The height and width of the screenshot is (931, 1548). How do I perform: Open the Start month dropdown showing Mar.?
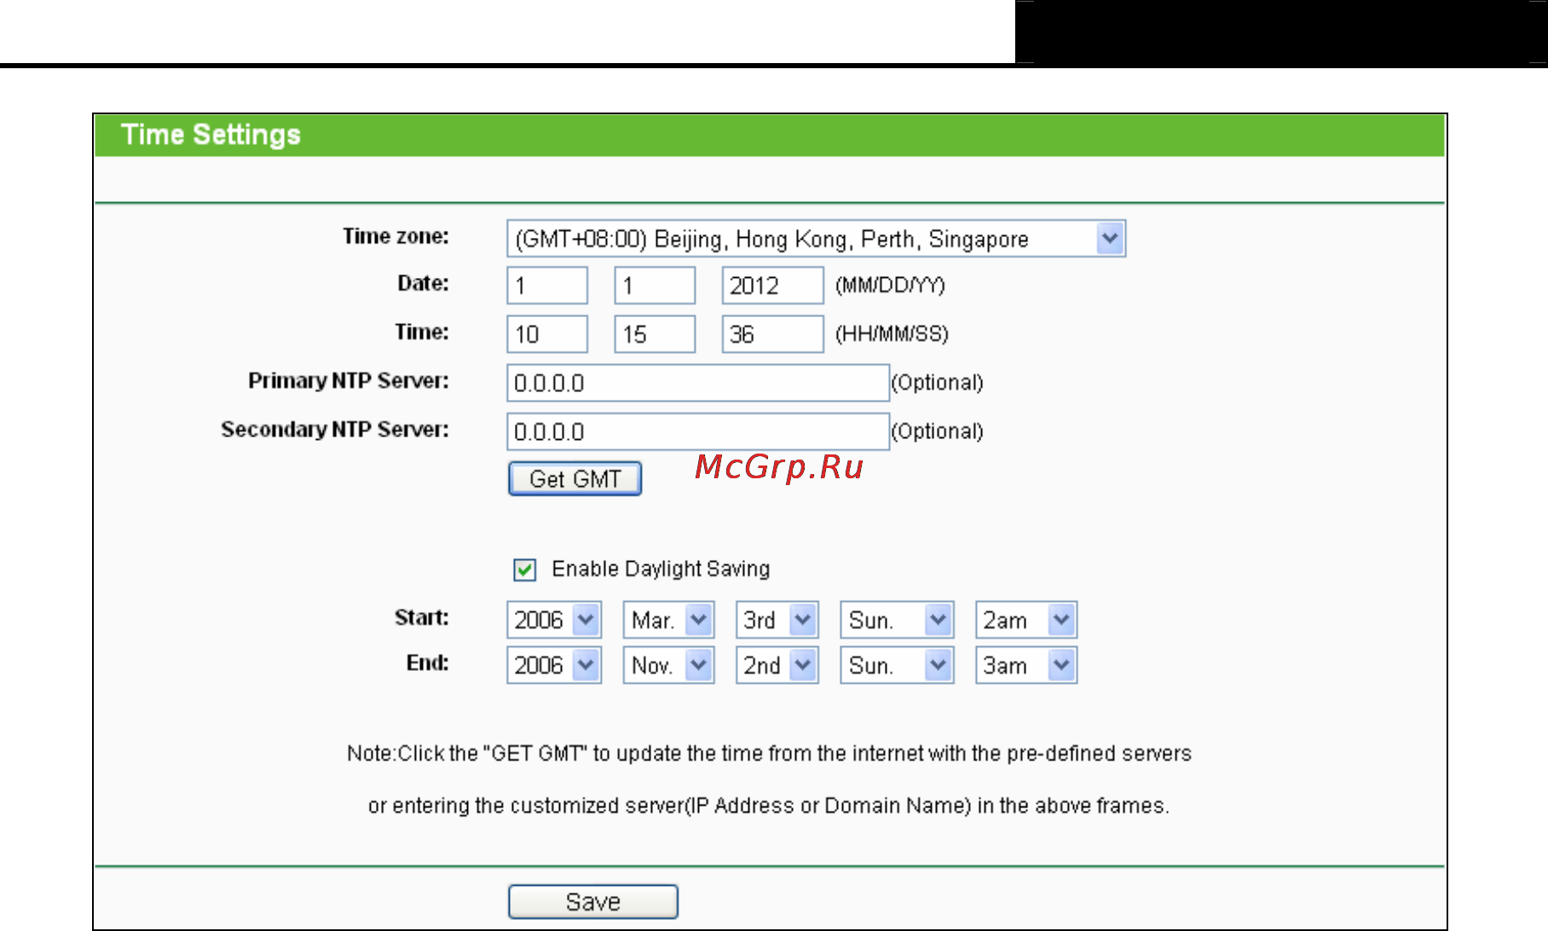(668, 620)
